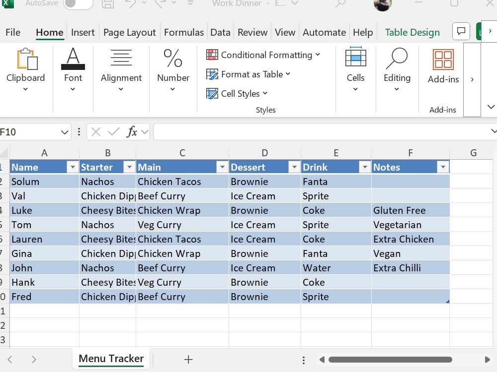Open the Clipboard group
The width and height of the screenshot is (497, 372).
(26, 70)
